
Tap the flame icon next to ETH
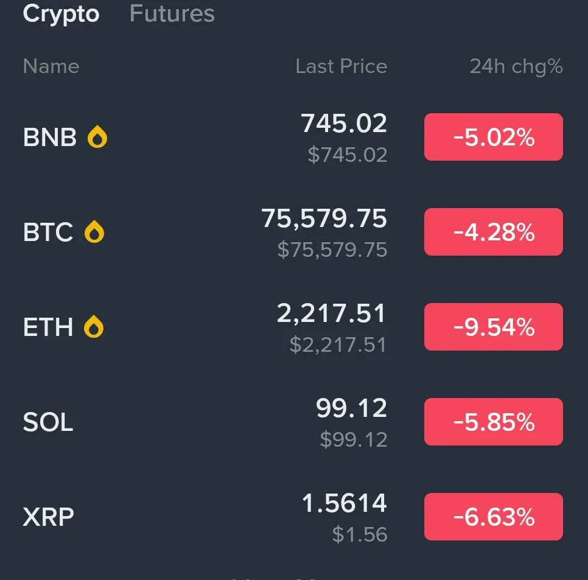(94, 327)
